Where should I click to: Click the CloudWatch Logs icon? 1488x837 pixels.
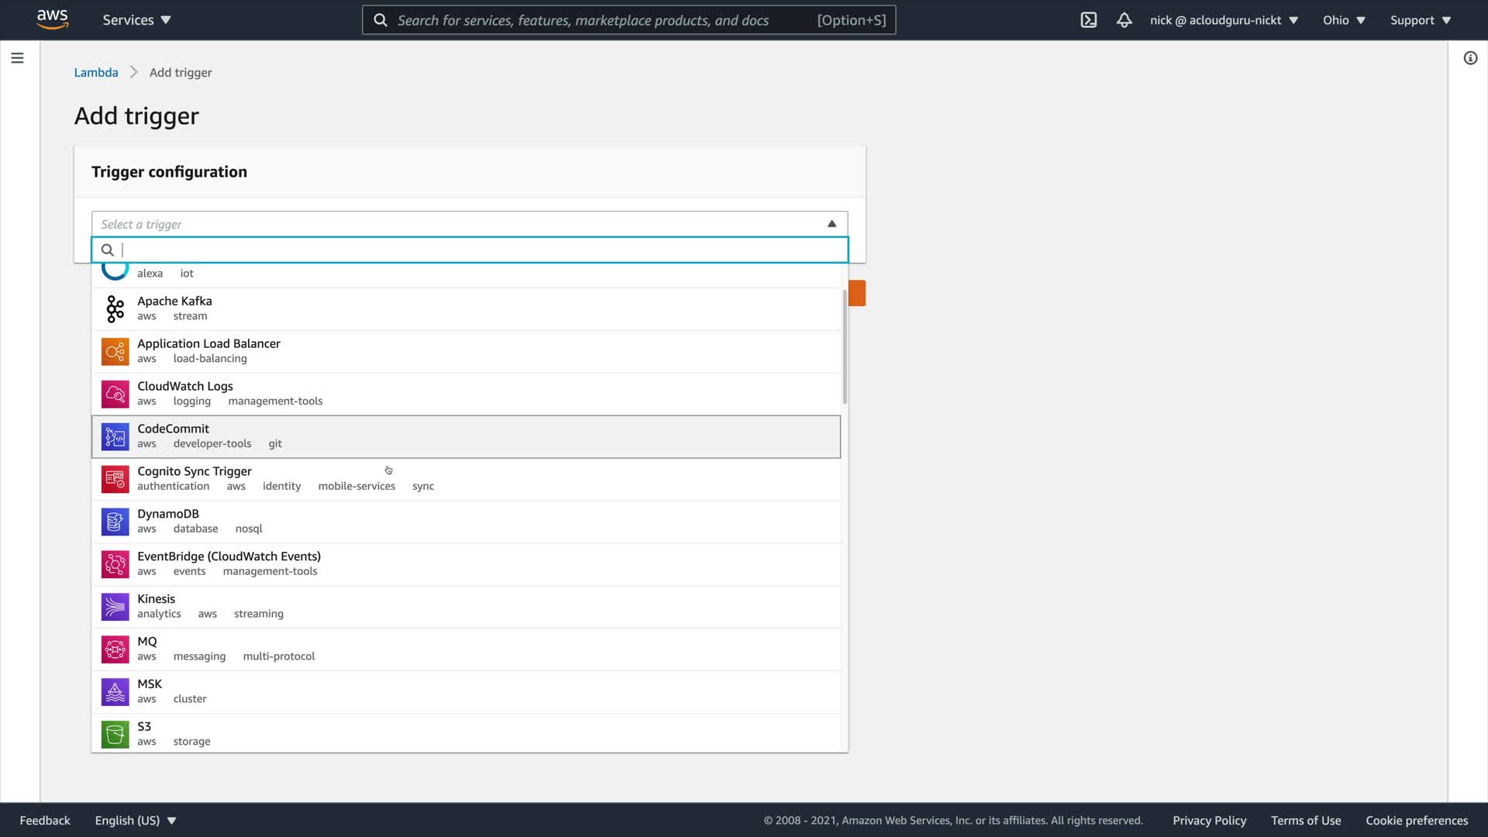[x=115, y=394]
